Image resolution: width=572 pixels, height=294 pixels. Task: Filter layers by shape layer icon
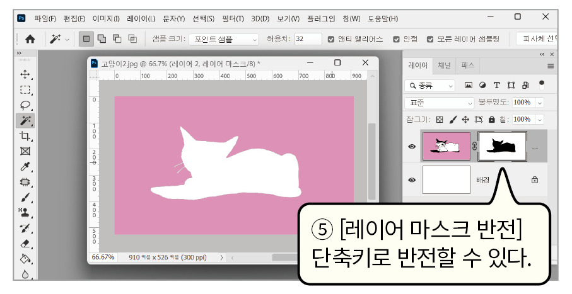[x=511, y=85]
